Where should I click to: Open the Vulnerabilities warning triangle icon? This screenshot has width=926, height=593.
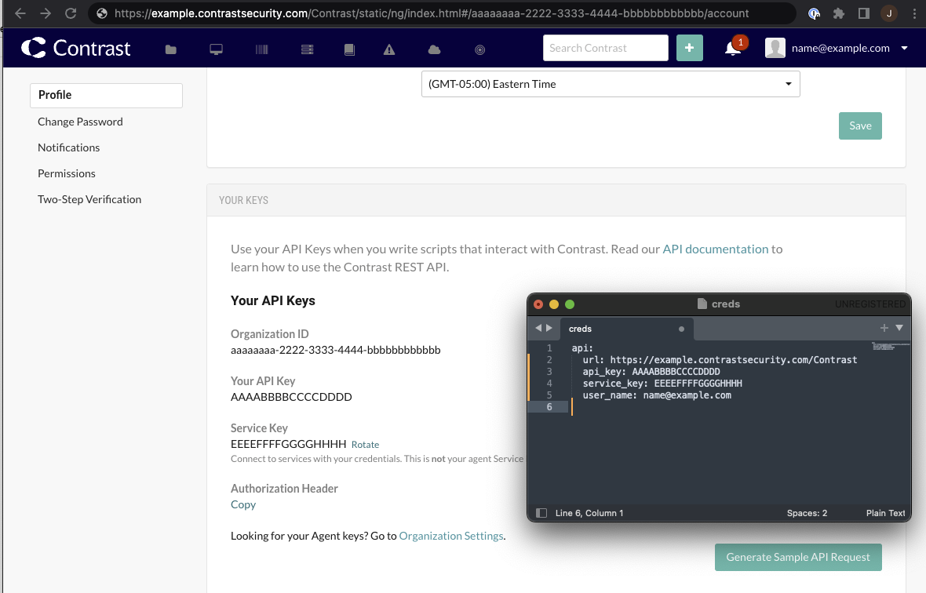click(x=389, y=49)
